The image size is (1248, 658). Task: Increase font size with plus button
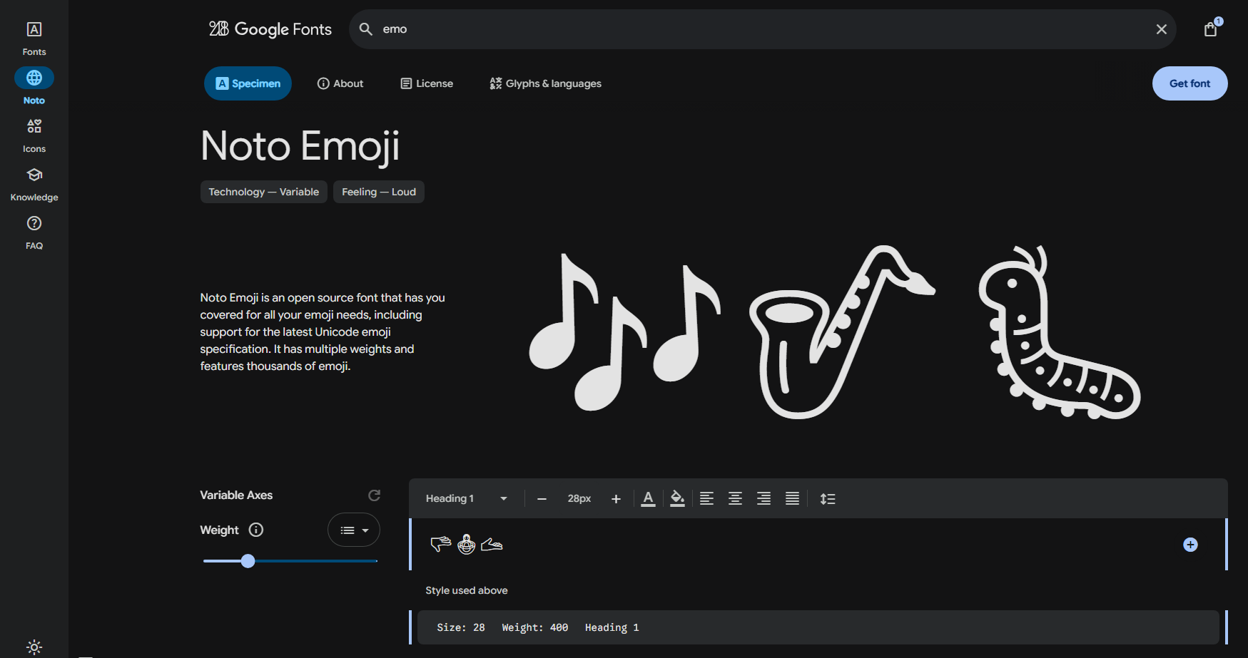[617, 499]
